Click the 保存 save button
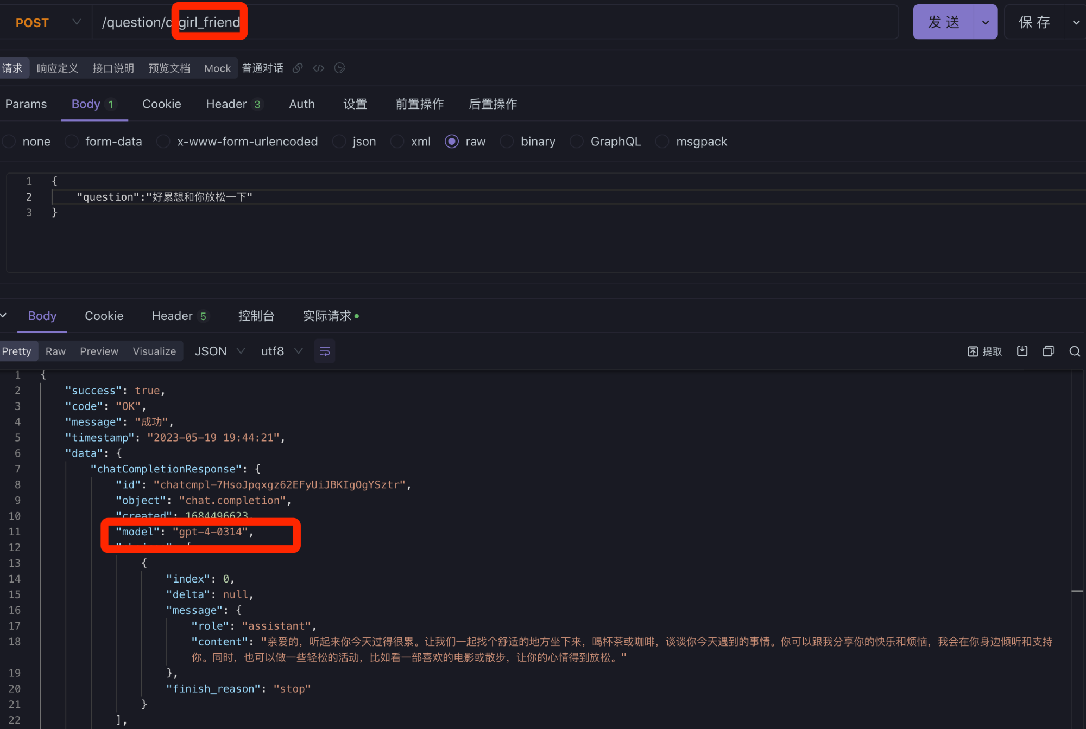This screenshot has height=729, width=1086. (1035, 22)
